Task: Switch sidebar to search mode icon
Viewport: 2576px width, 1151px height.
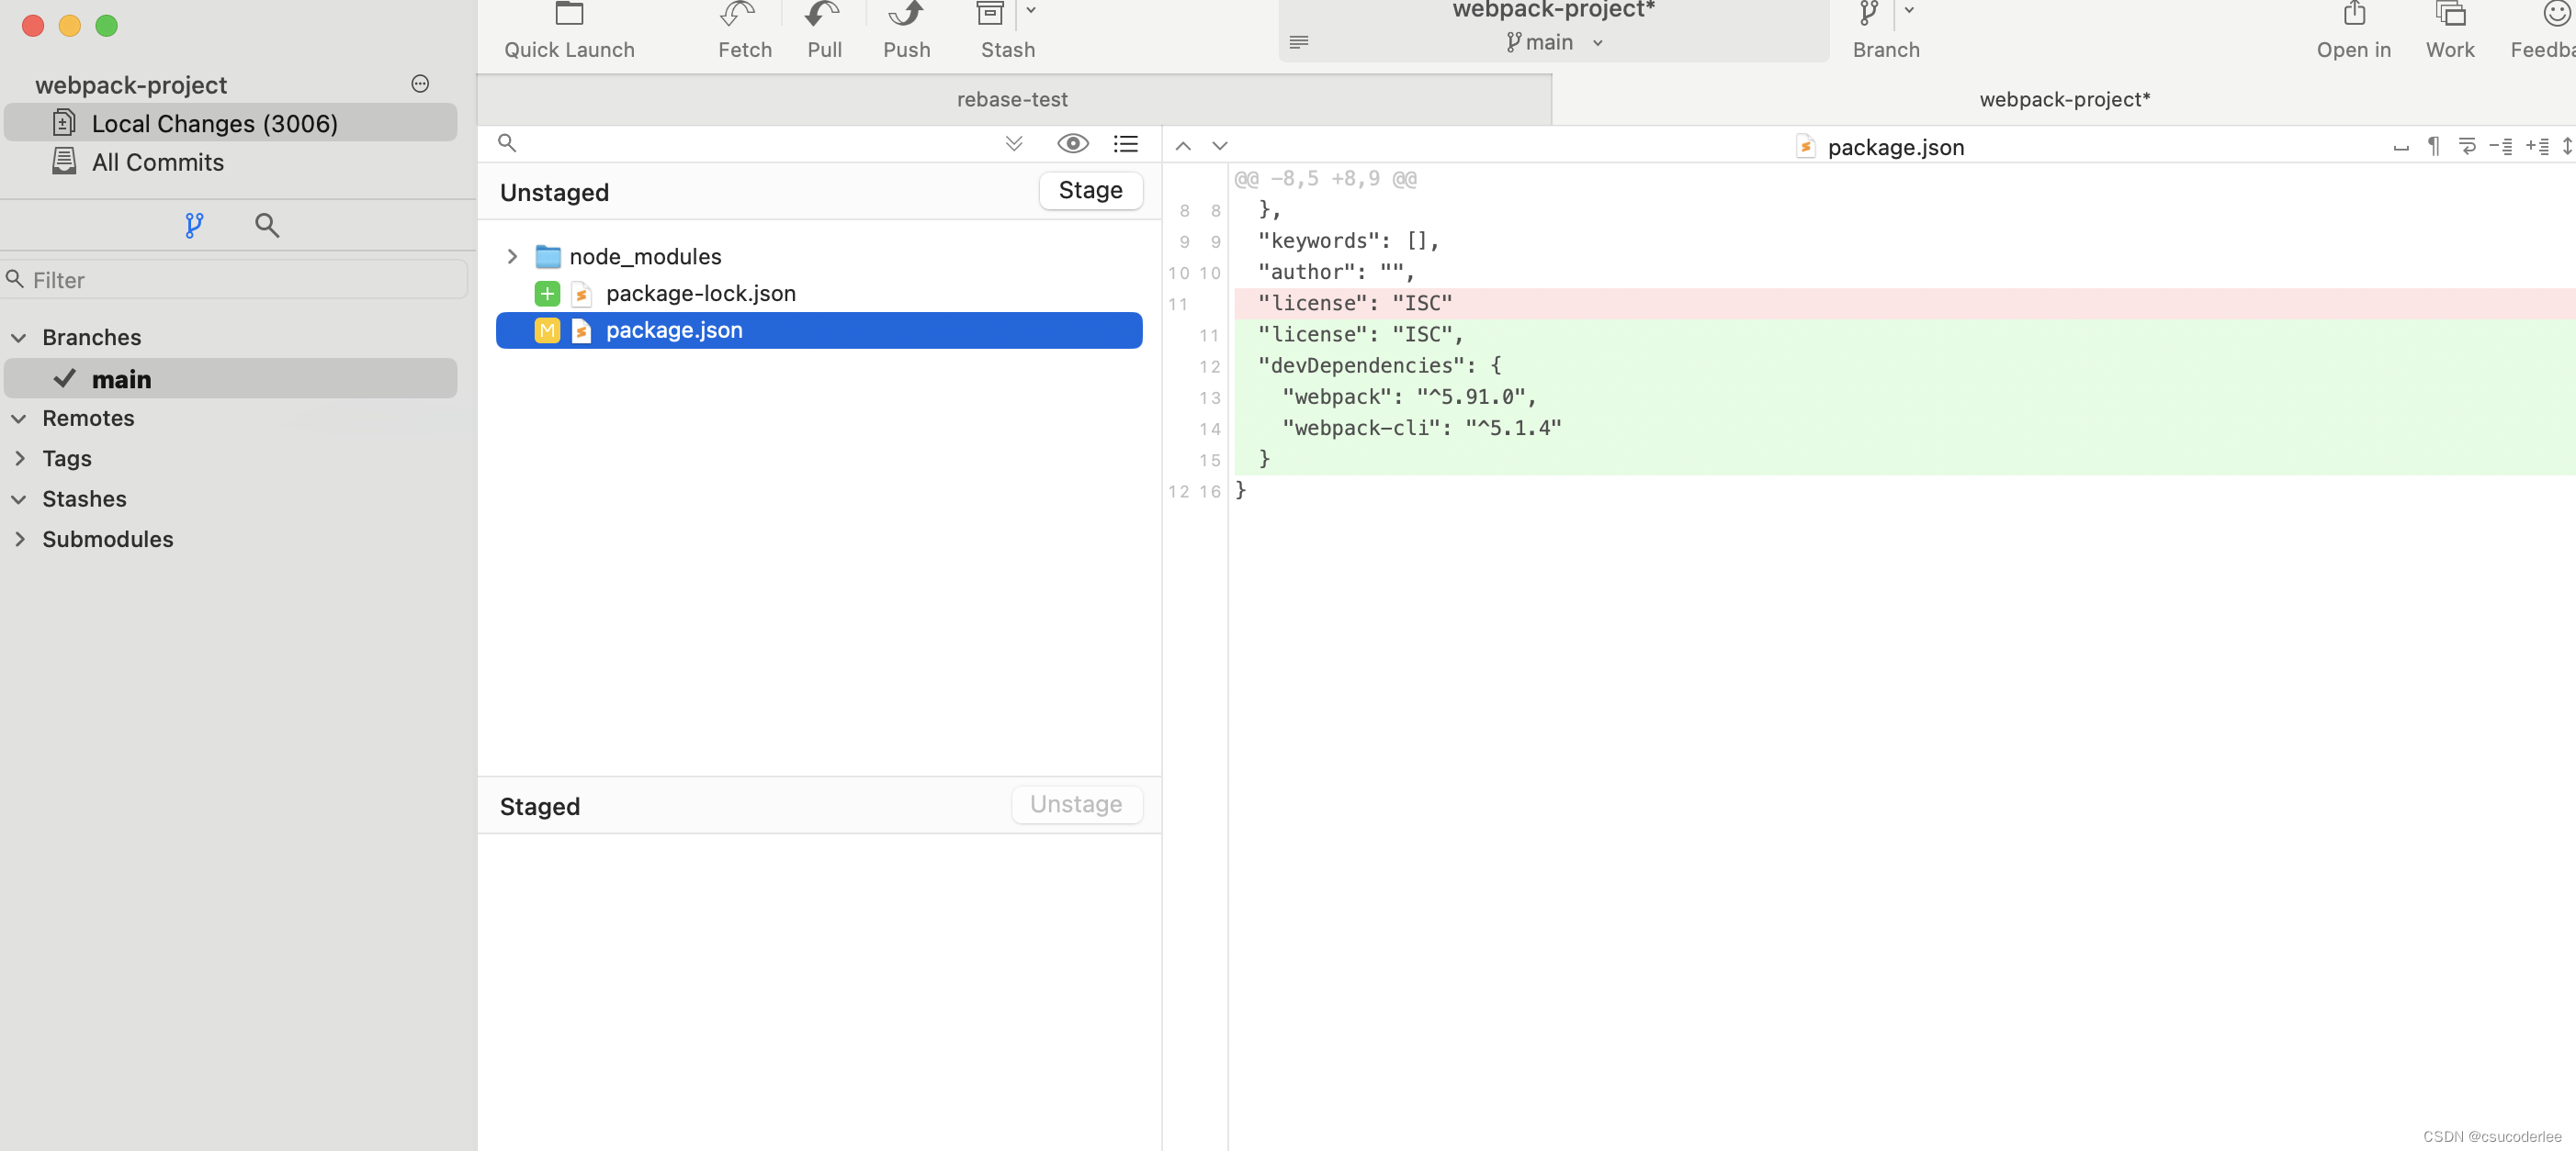Action: click(x=267, y=226)
